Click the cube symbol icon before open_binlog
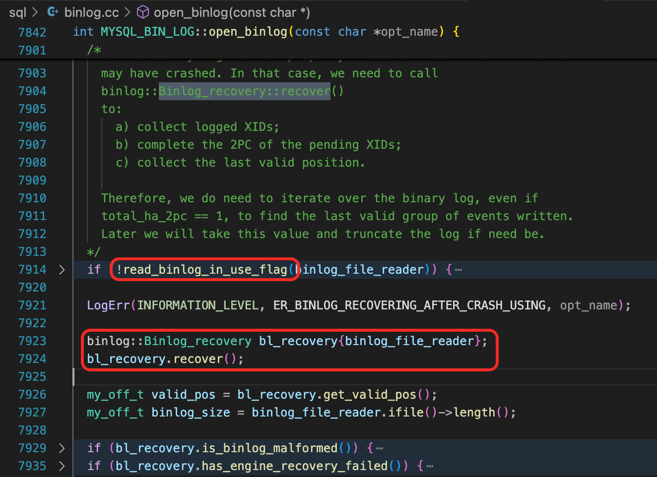This screenshot has width=657, height=477. (x=142, y=12)
